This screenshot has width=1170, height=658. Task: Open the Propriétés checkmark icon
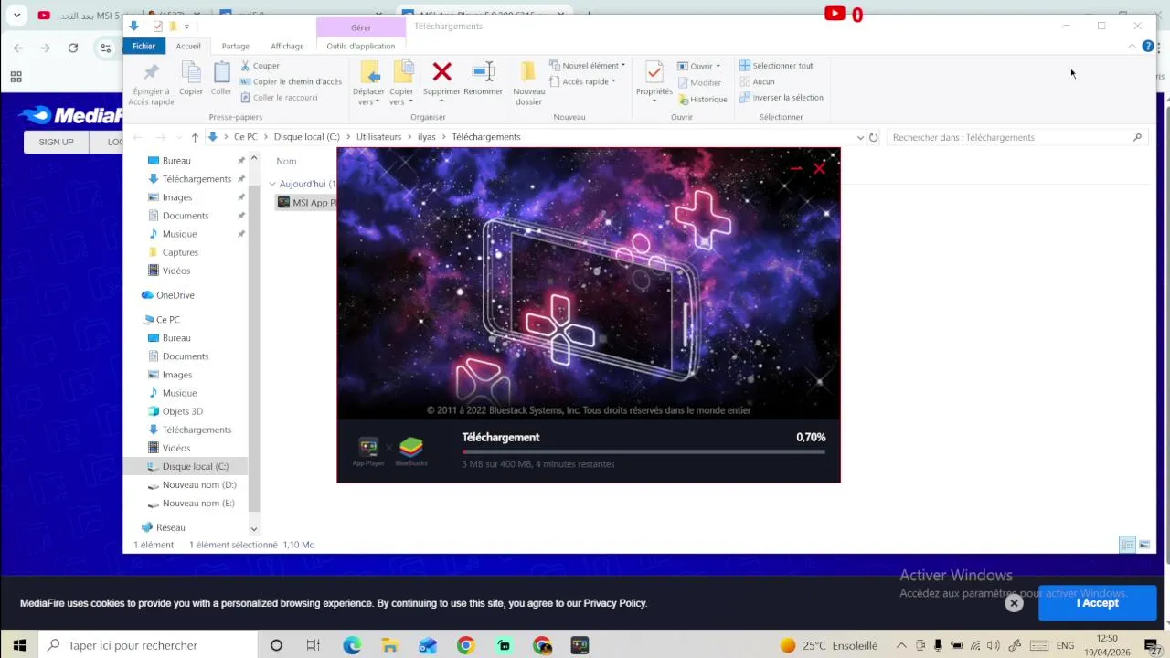[654, 73]
